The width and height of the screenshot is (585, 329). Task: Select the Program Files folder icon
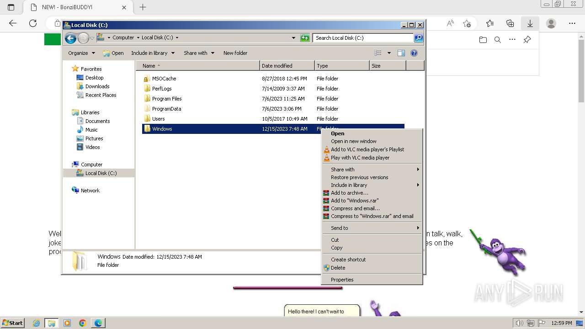tap(147, 99)
